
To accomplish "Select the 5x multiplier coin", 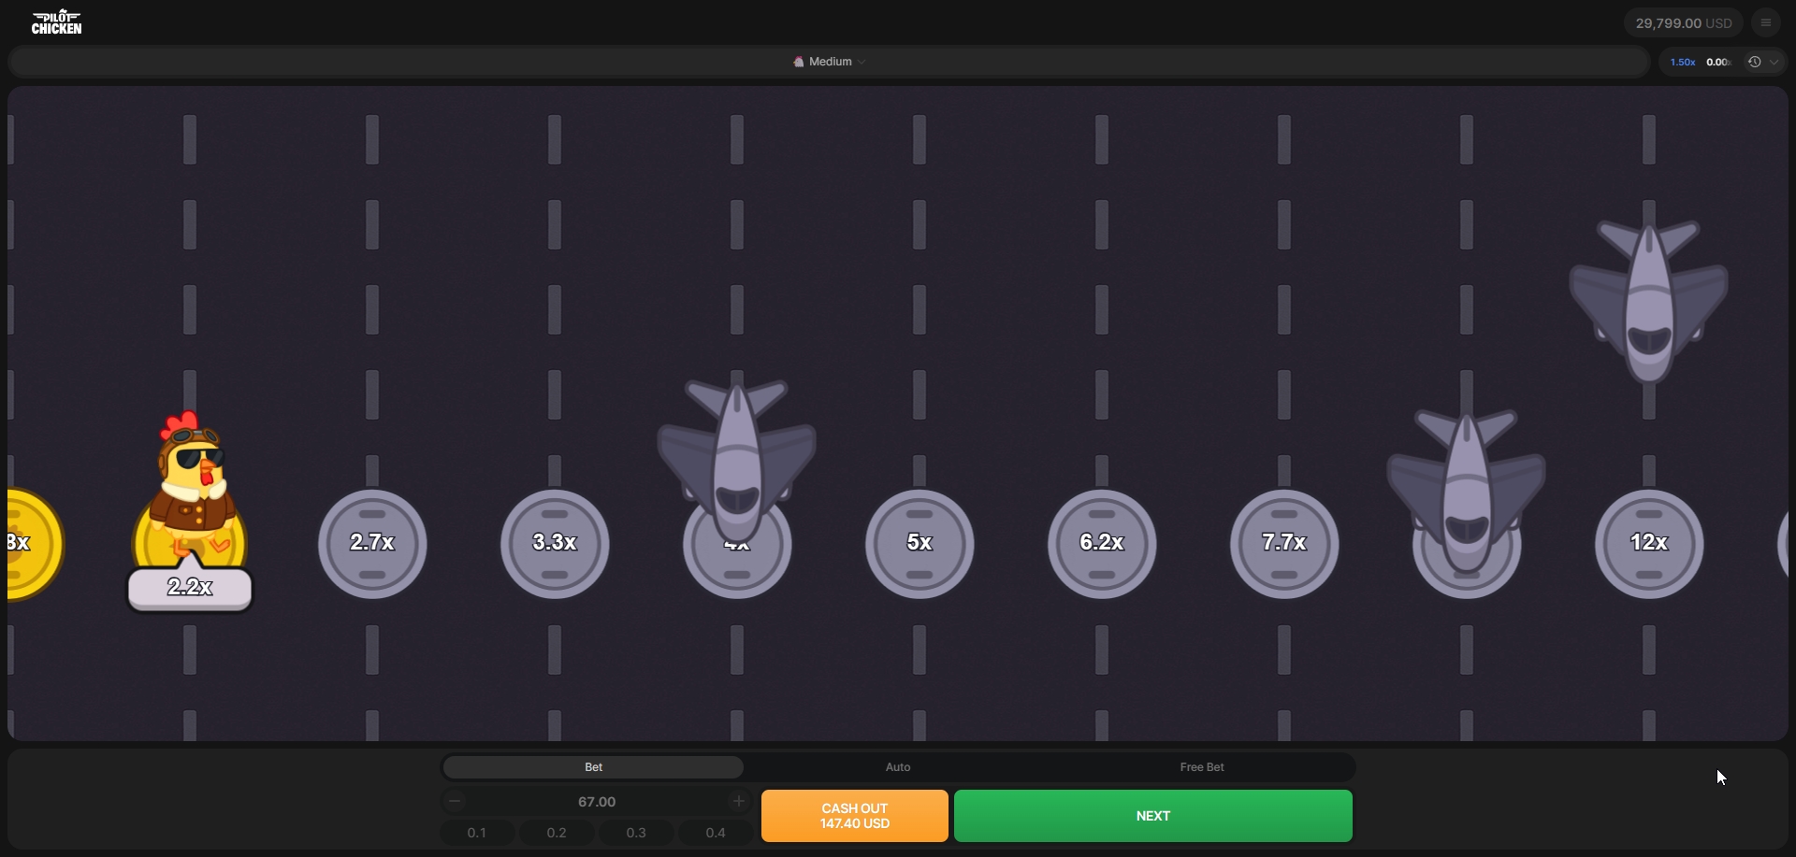I will (x=920, y=543).
